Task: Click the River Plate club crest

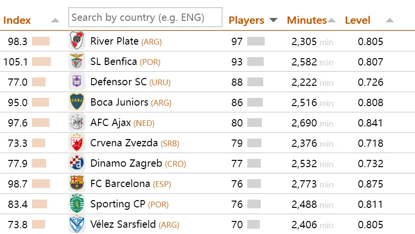Action: click(77, 41)
